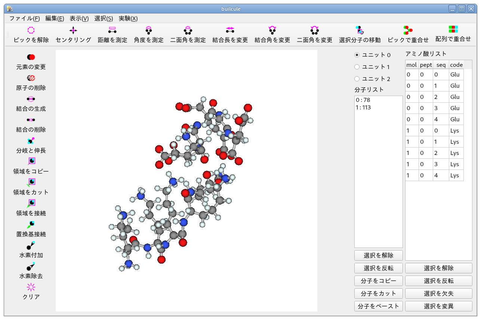Open the ファイル(F) menu
481x320 pixels.
25,18
